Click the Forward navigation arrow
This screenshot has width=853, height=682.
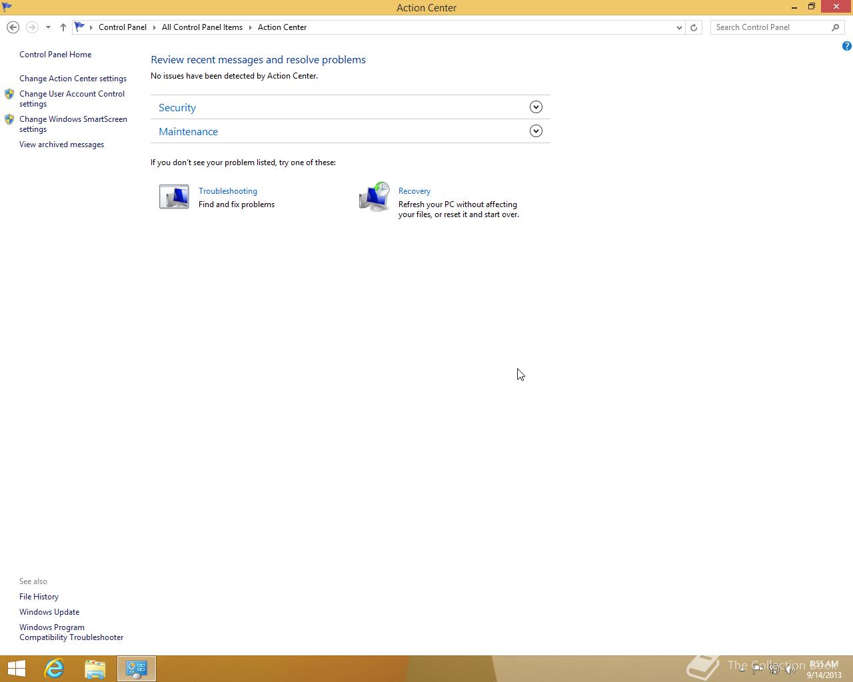pos(31,27)
